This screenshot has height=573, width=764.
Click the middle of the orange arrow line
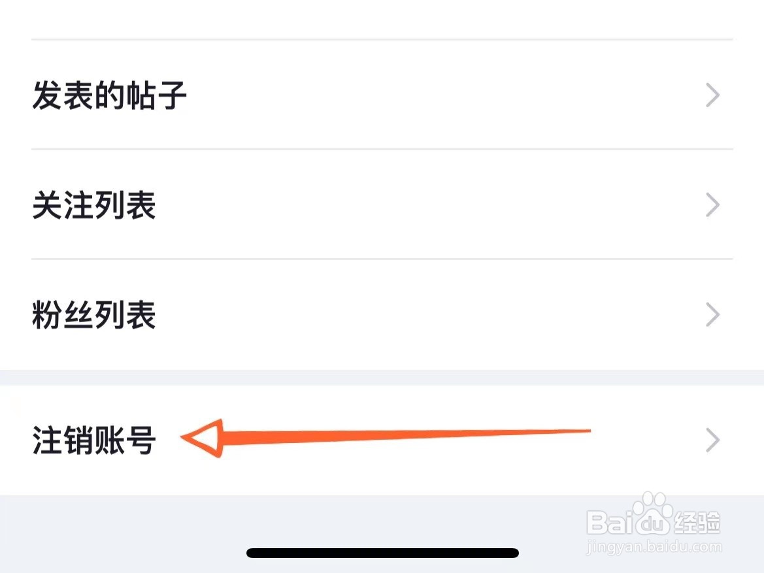pyautogui.click(x=405, y=434)
